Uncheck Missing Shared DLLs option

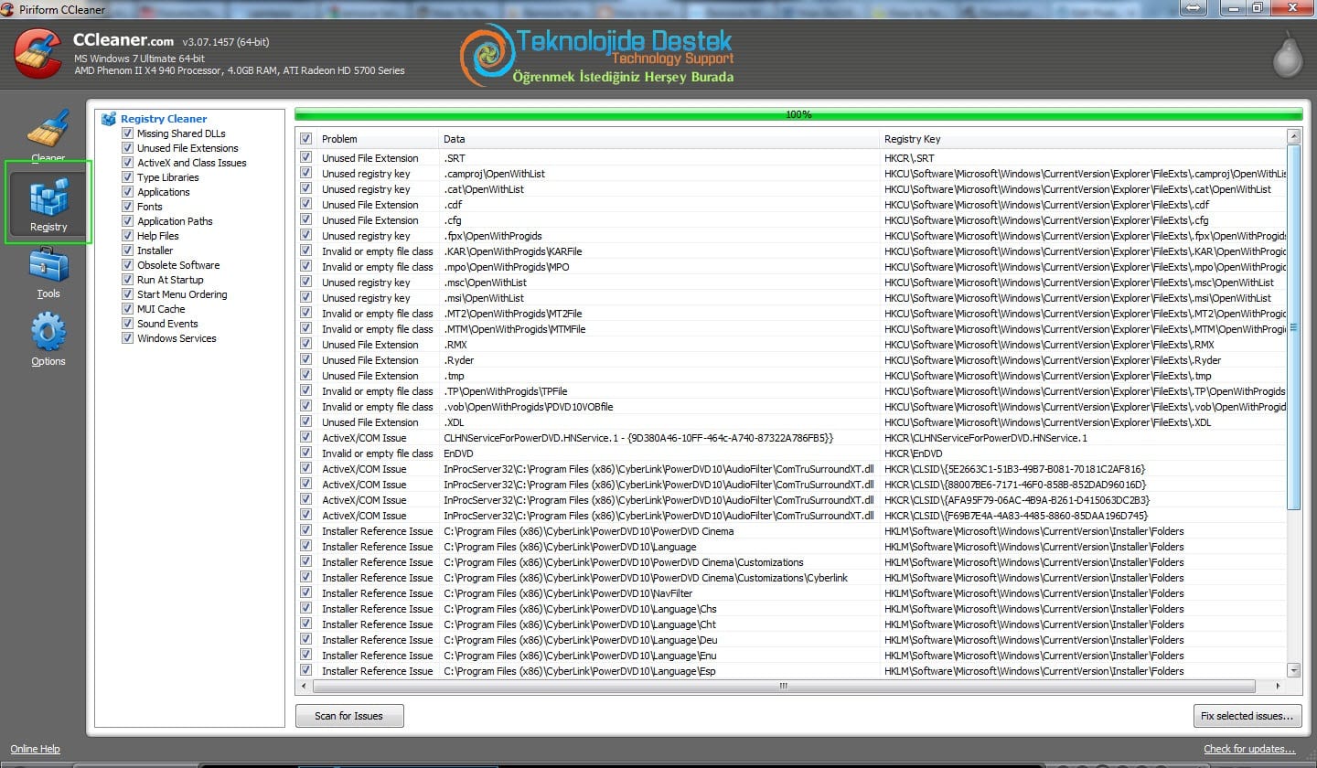pos(128,133)
